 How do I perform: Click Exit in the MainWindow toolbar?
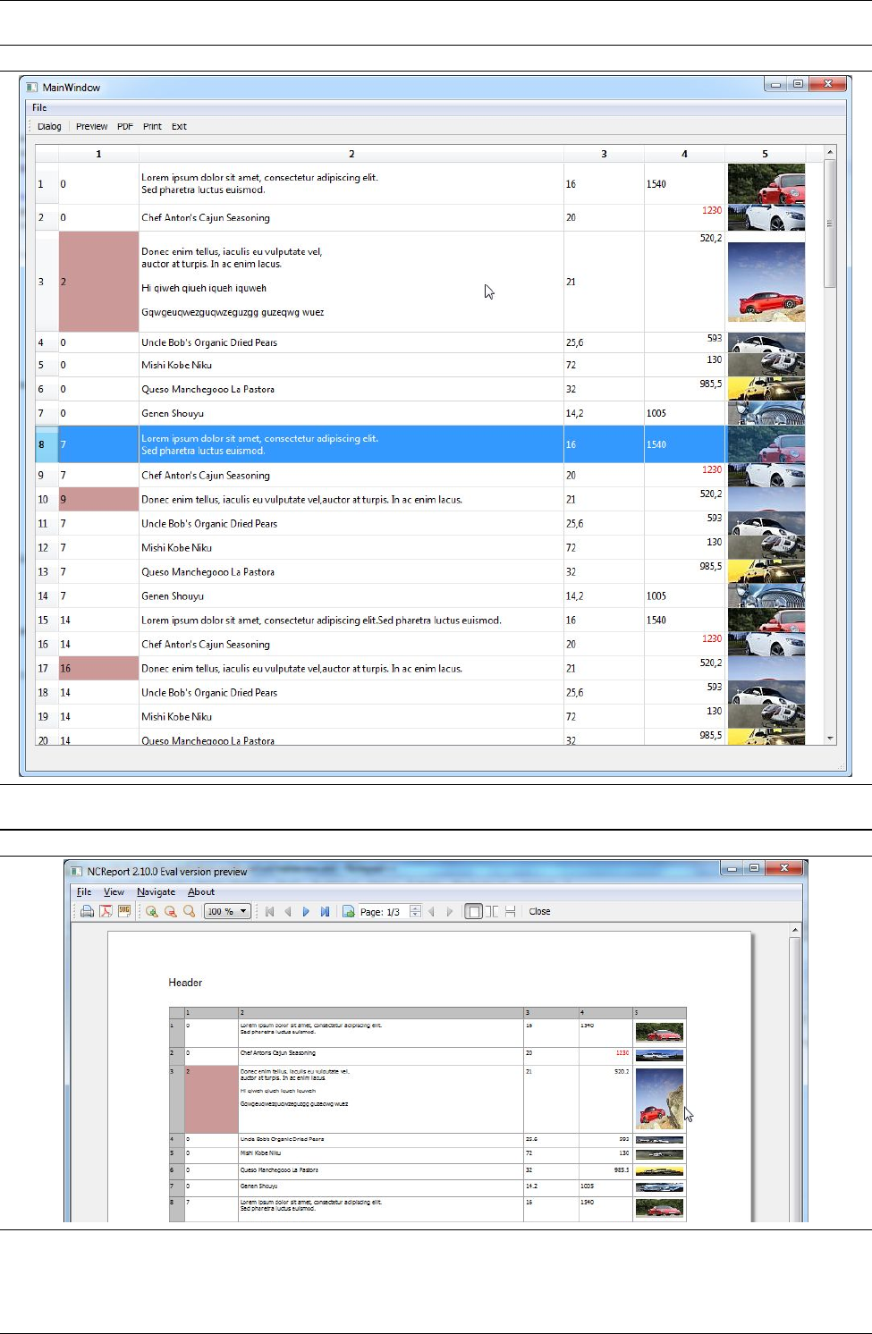(179, 126)
